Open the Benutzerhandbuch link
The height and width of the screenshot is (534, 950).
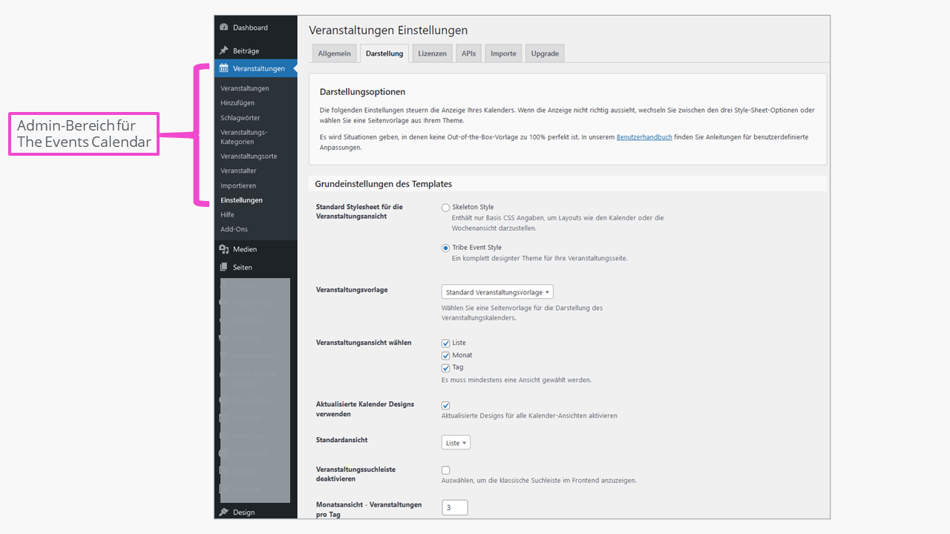(644, 137)
